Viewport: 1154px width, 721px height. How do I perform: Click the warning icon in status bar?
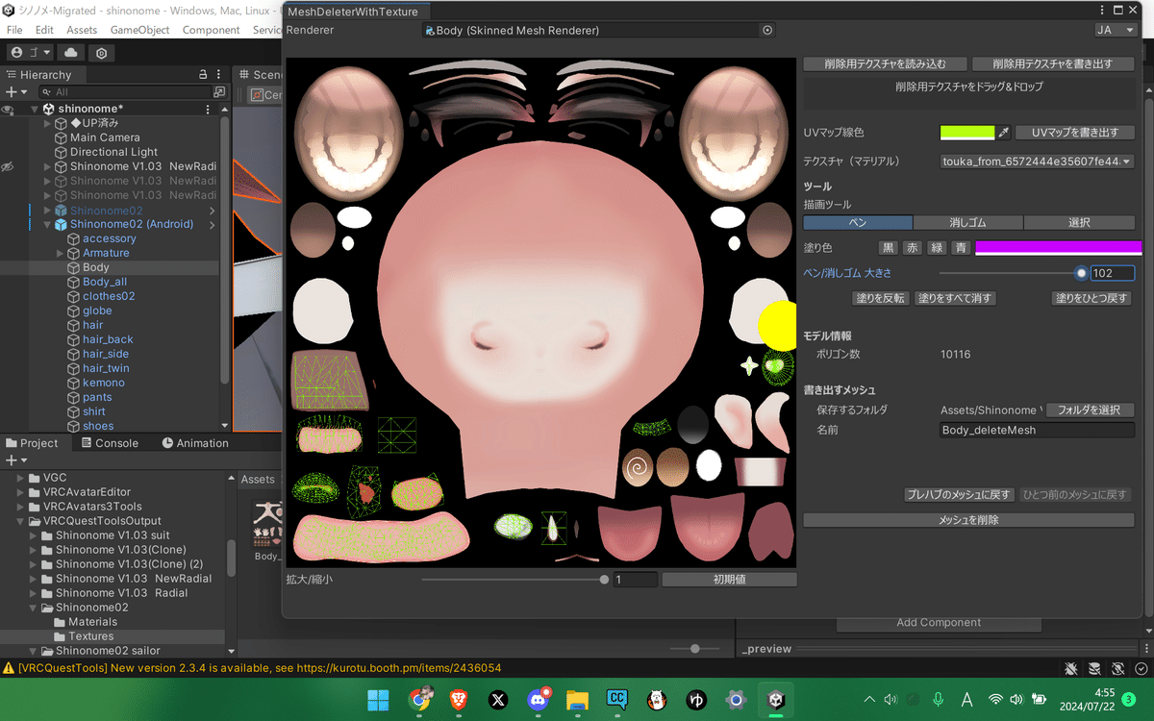(x=9, y=667)
